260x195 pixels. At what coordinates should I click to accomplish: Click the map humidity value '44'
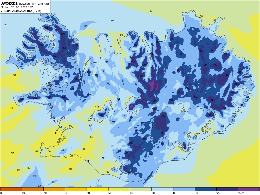(99, 107)
